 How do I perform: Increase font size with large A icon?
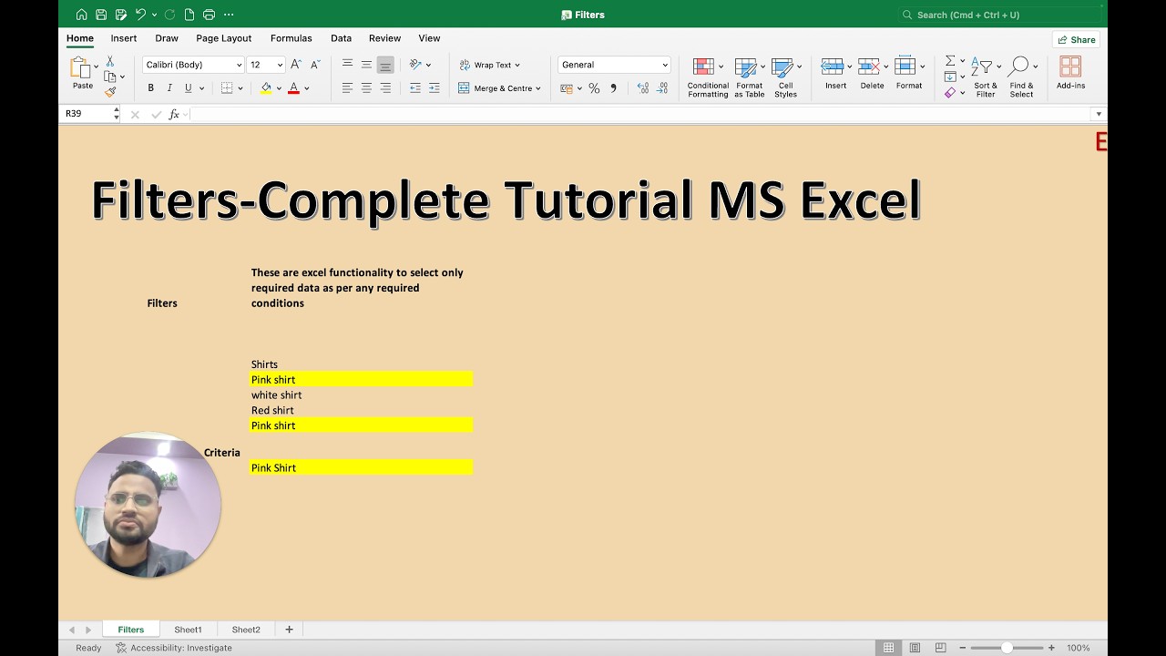tap(296, 65)
